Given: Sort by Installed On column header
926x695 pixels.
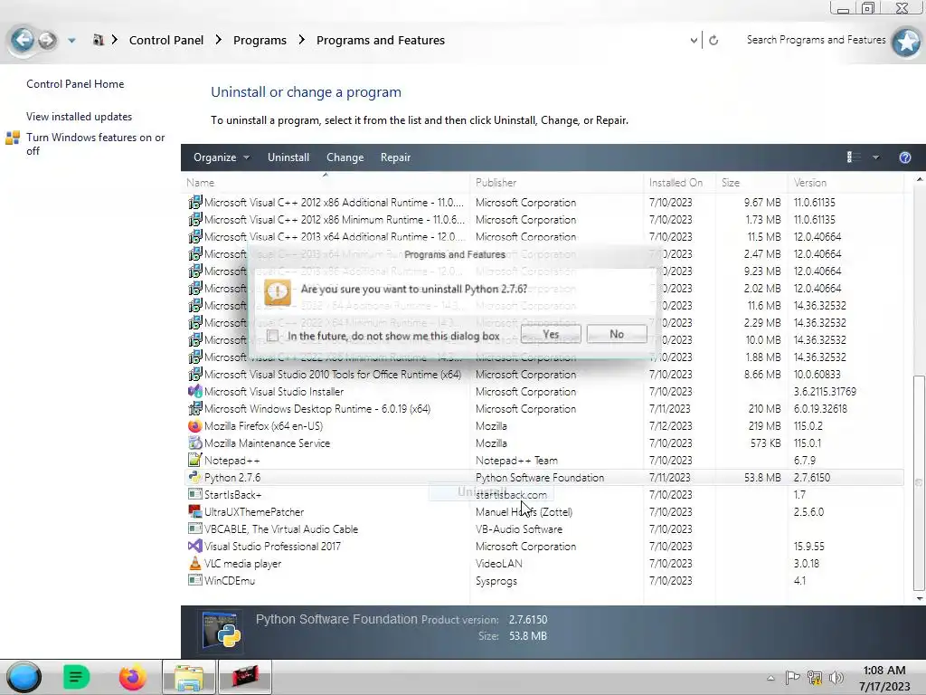Looking at the screenshot, I should (x=679, y=183).
